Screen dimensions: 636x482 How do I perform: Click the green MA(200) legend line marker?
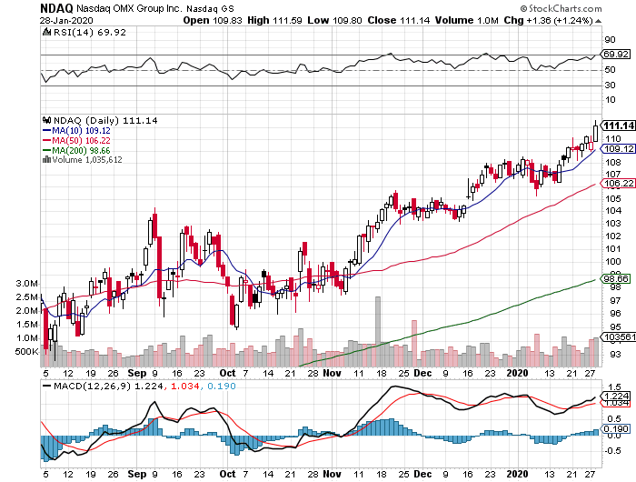(47, 150)
